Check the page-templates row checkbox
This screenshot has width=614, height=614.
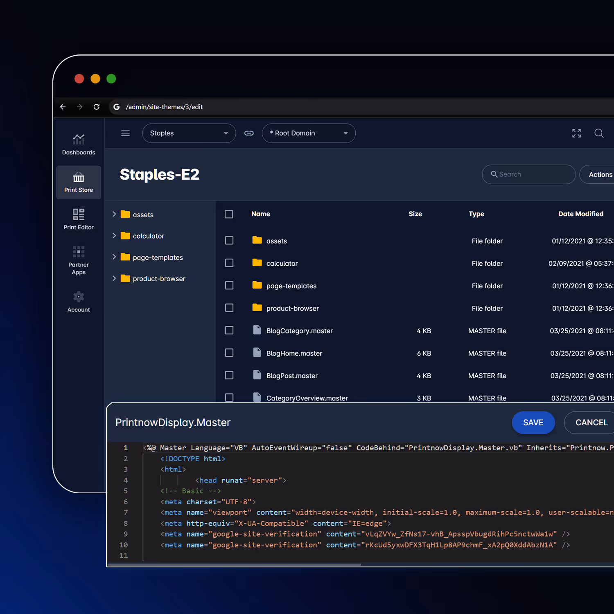click(x=229, y=286)
